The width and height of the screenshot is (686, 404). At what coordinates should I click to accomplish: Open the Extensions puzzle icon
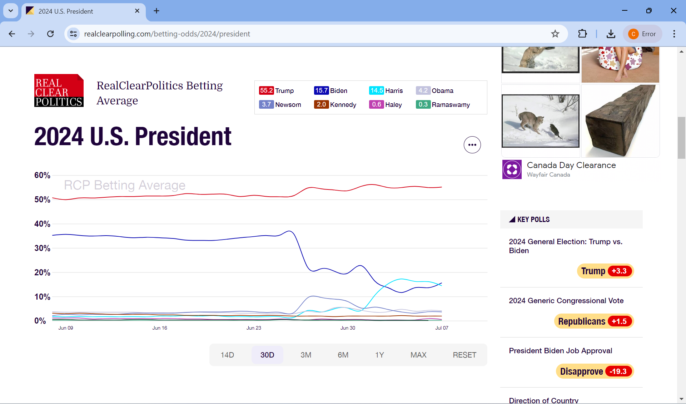tap(582, 34)
